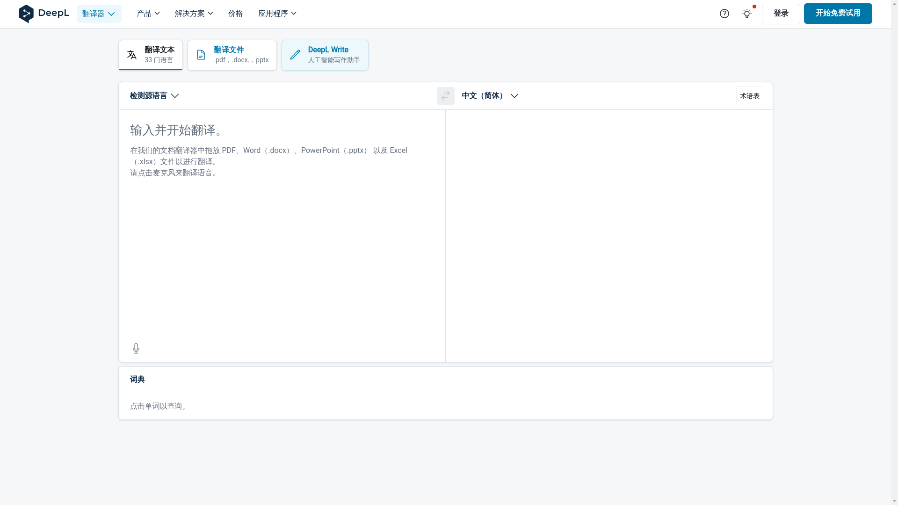Click the DeepL logo
The height and width of the screenshot is (505, 898).
tap(44, 14)
